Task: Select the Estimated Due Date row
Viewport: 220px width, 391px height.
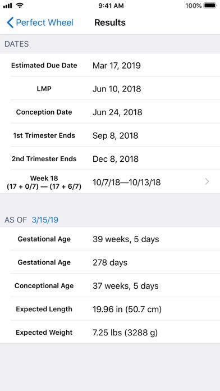Action: (110, 65)
